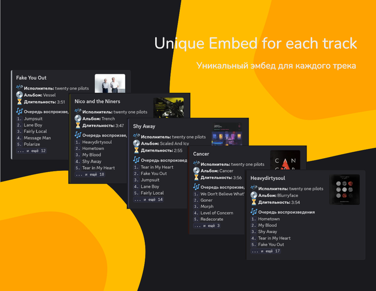Viewport: 376px width, 291px height.
Task: Click the Nico and the Niners title
Action: pyautogui.click(x=97, y=101)
